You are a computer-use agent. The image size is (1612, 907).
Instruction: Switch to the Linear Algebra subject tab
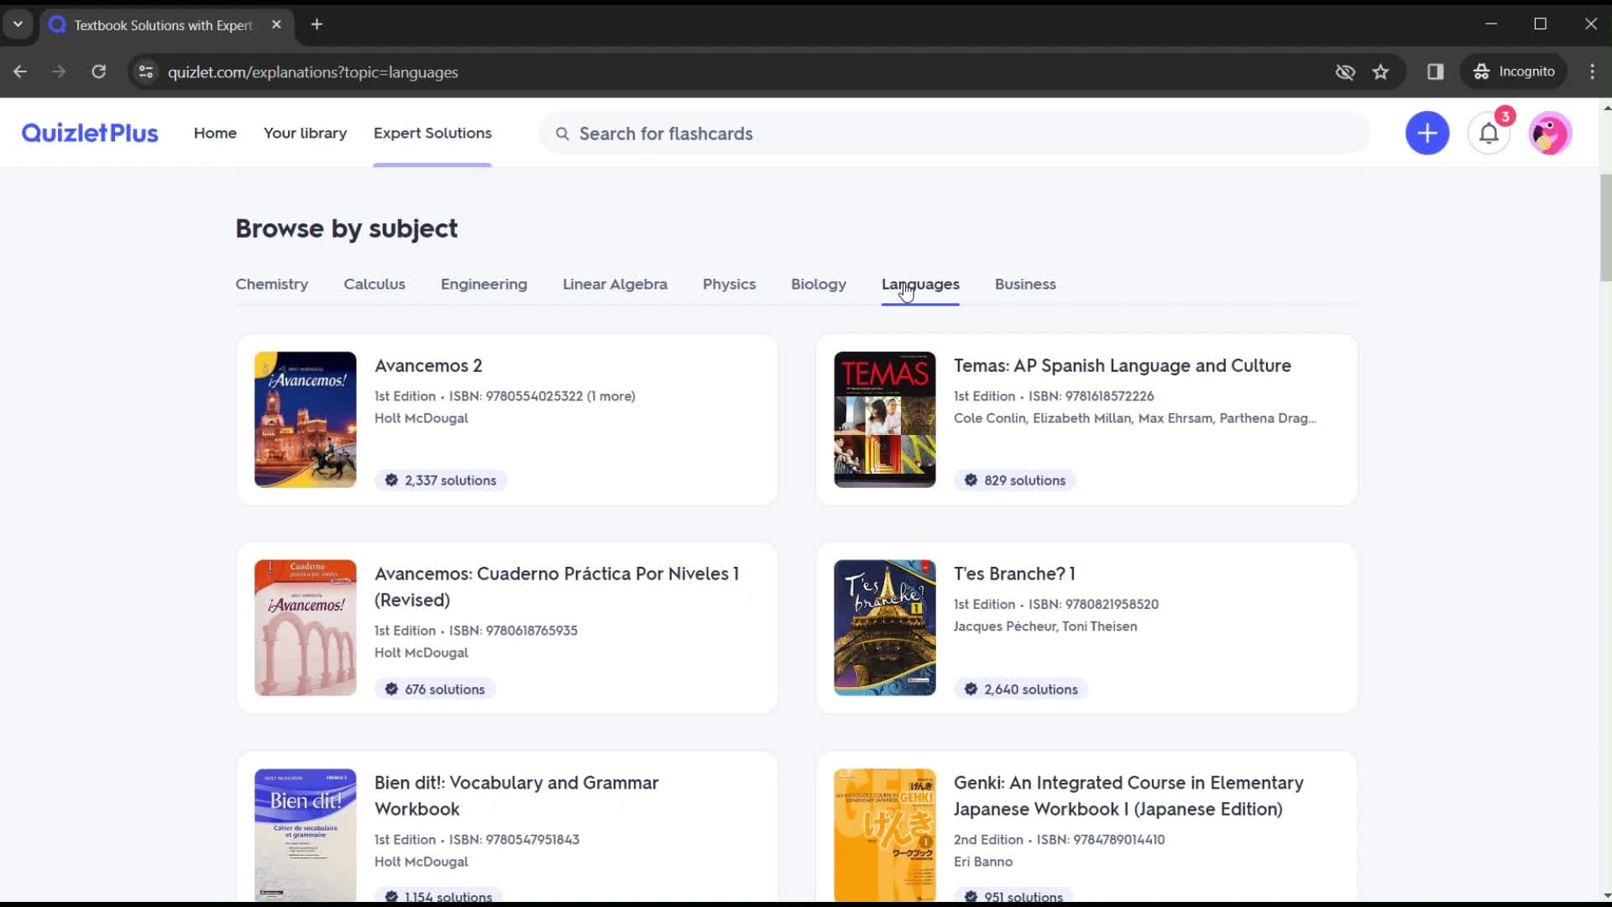pos(615,284)
